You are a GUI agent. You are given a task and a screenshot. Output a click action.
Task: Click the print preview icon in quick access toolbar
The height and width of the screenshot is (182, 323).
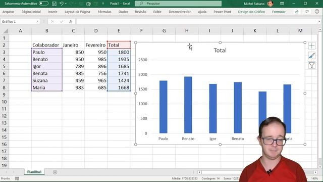click(89, 4)
